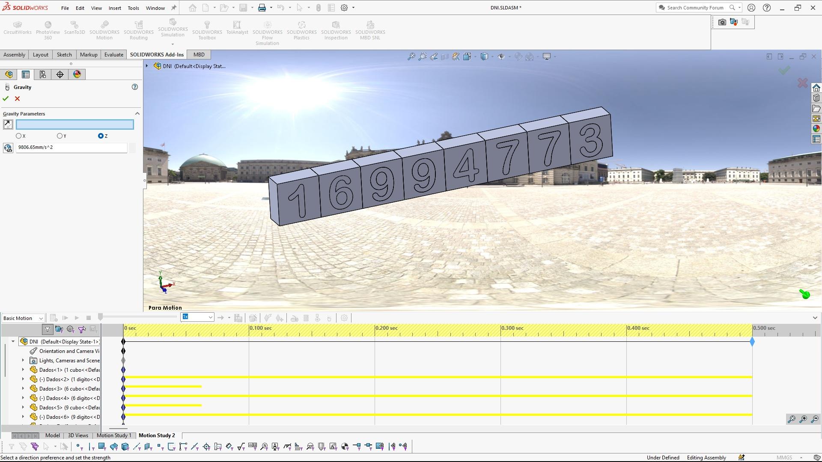
Task: Collapse the DNI assembly tree node
Action: (13, 342)
